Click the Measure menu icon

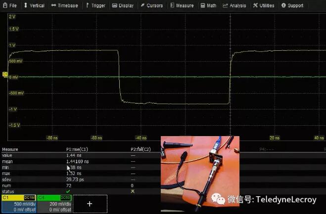point(182,5)
